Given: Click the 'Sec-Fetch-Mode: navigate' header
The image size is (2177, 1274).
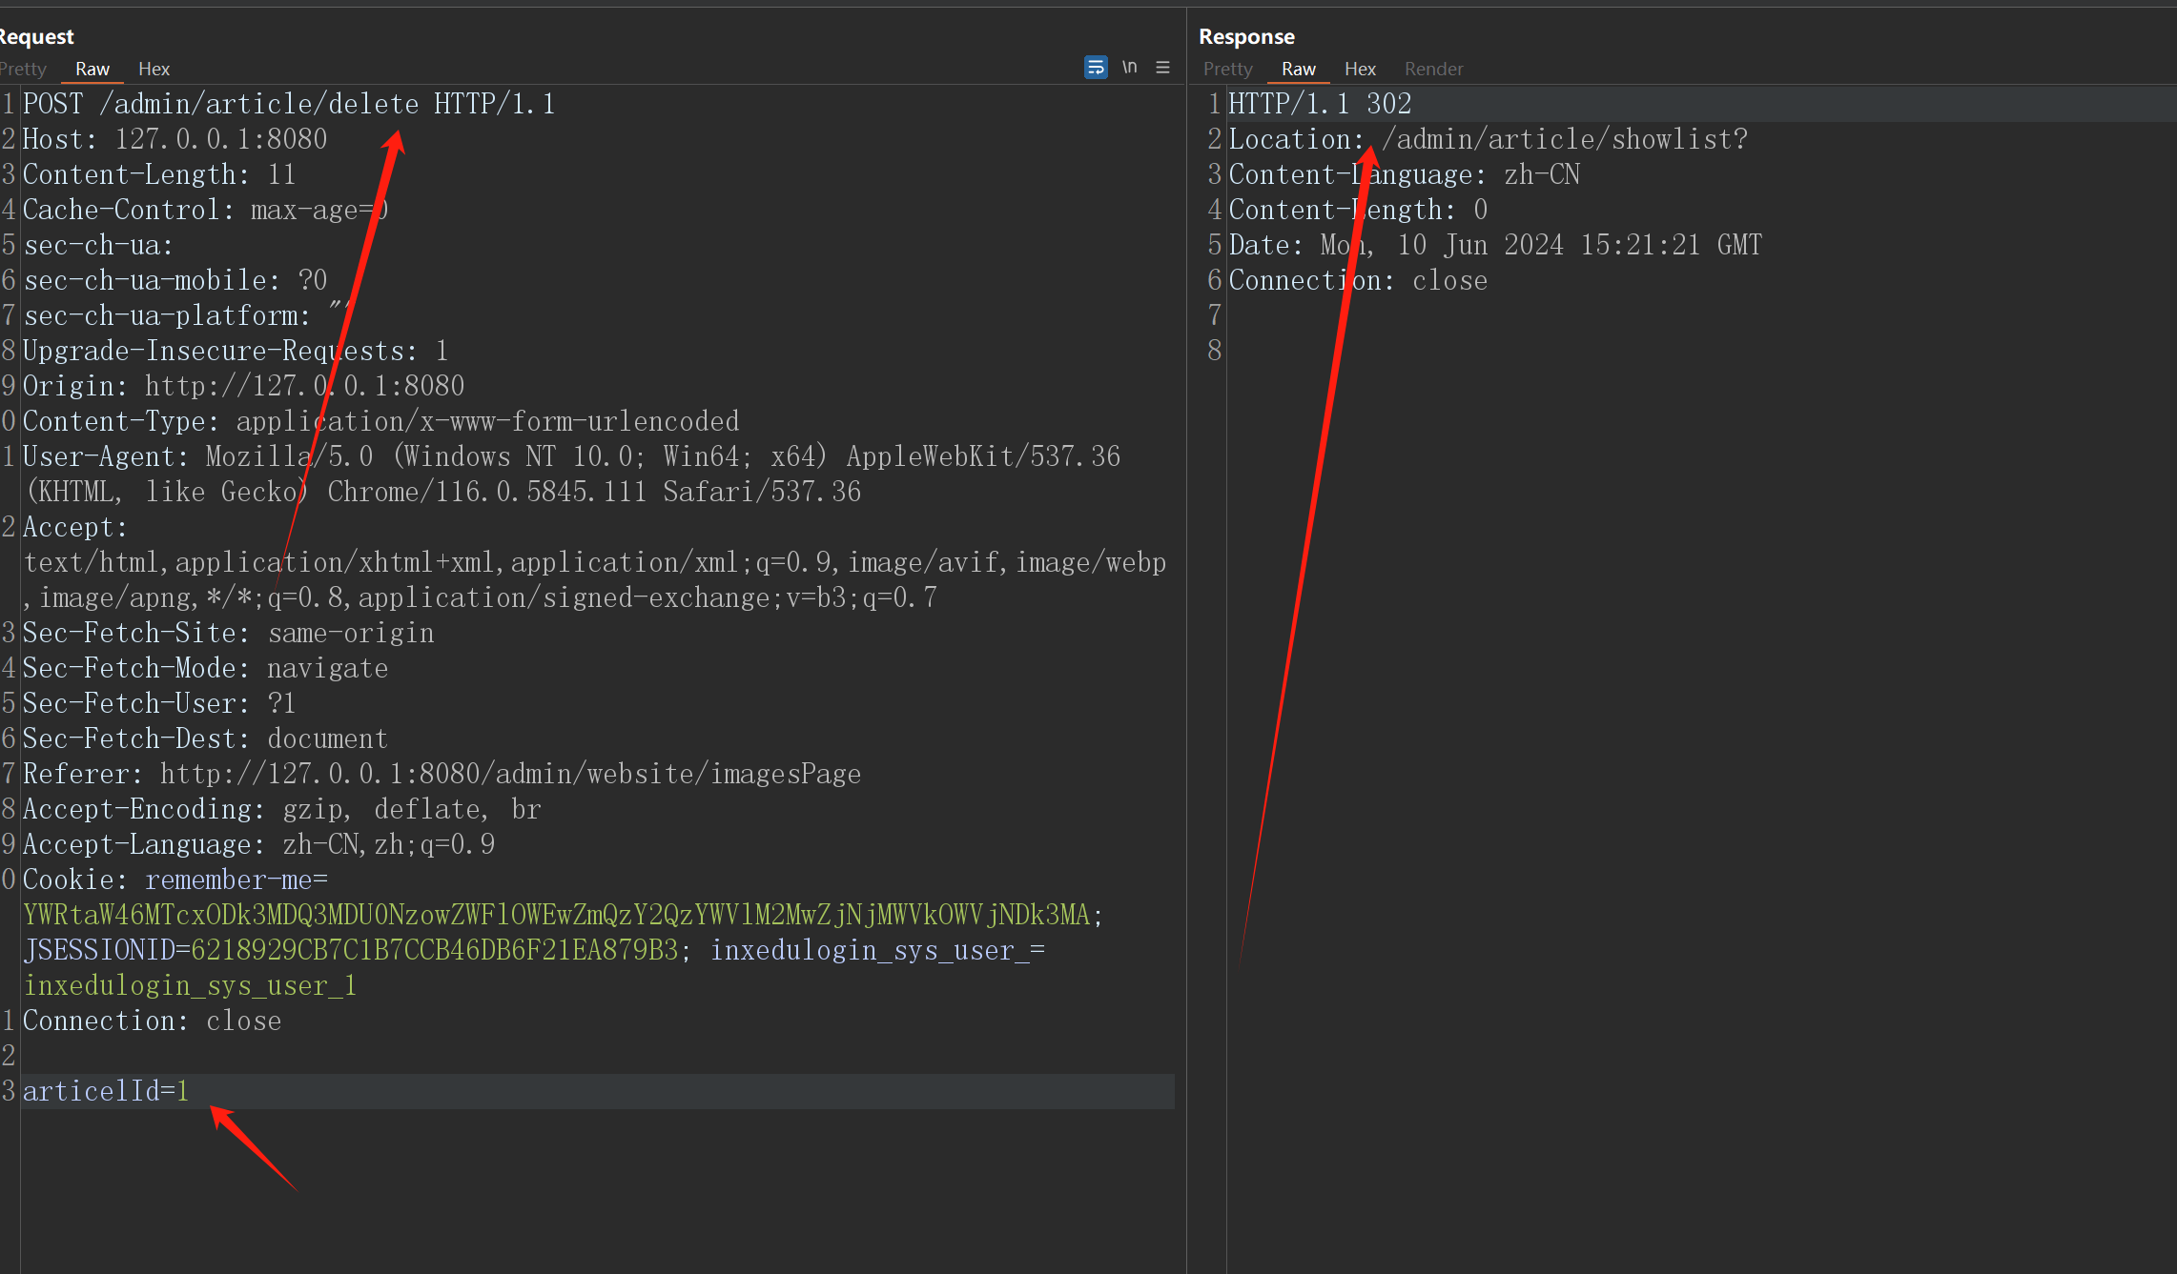Looking at the screenshot, I should [206, 668].
